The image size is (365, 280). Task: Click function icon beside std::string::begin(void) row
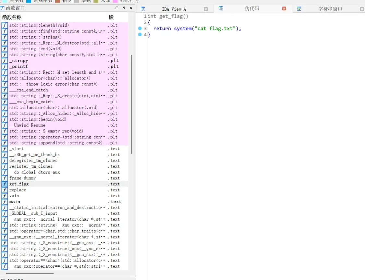(5, 119)
